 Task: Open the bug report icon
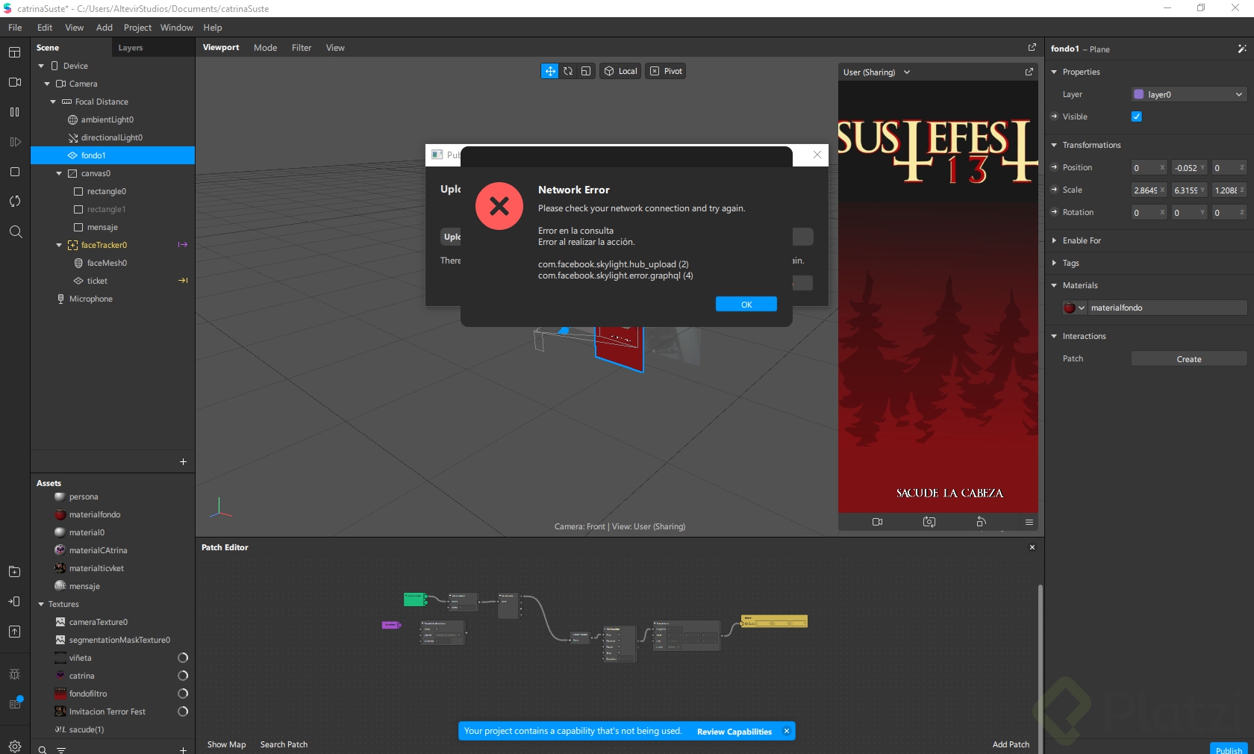click(x=14, y=674)
